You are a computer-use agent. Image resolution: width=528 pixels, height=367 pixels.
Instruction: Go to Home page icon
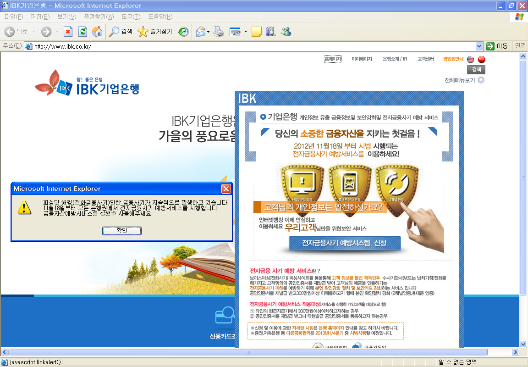(97, 32)
